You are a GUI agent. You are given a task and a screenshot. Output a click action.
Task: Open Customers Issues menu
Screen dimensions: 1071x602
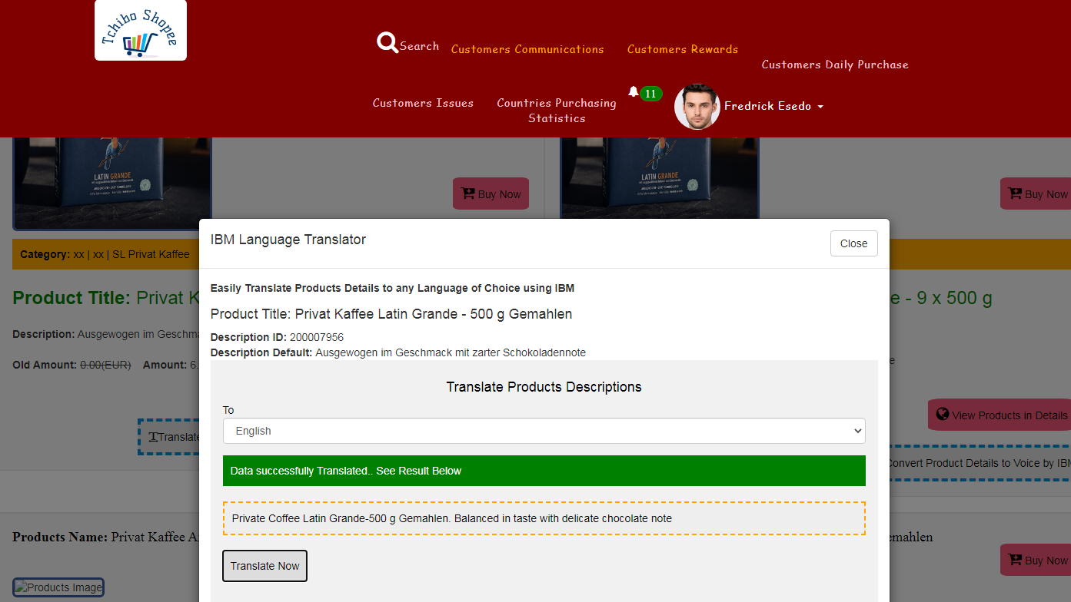click(423, 103)
